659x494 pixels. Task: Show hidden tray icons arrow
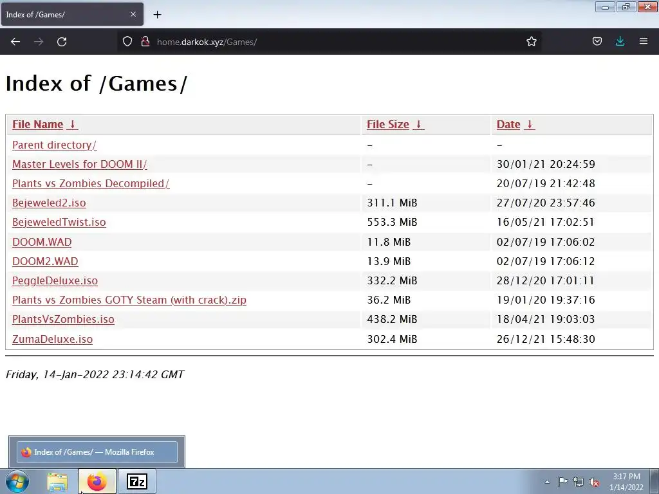coord(547,482)
